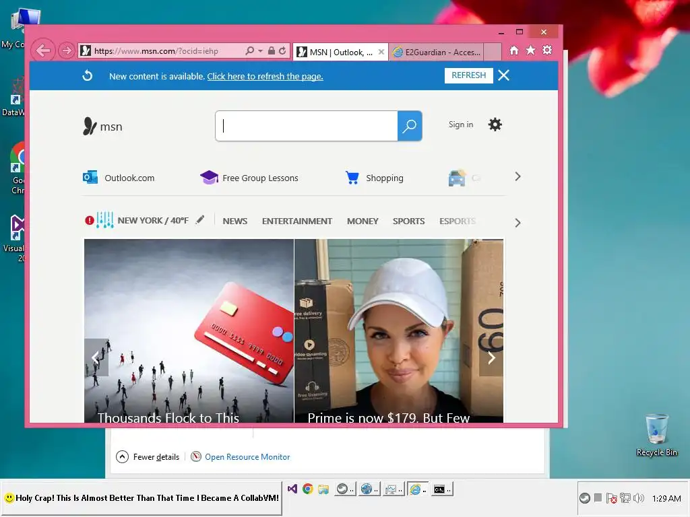Advance carousel with next slide arrow
Image resolution: width=690 pixels, height=517 pixels.
tap(491, 357)
